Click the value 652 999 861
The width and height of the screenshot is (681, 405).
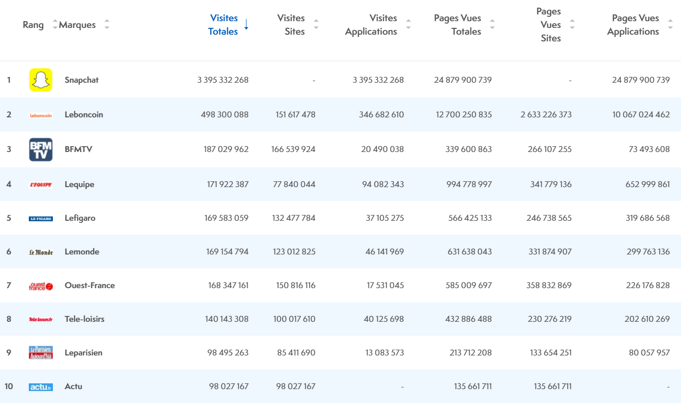pos(648,184)
